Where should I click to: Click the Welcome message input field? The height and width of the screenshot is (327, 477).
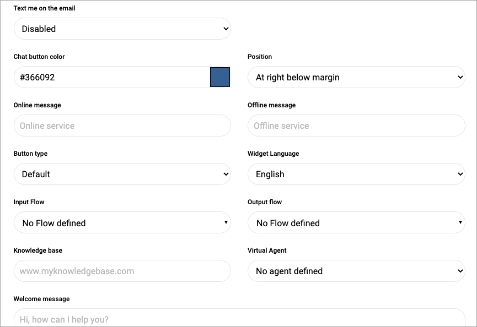point(239,318)
